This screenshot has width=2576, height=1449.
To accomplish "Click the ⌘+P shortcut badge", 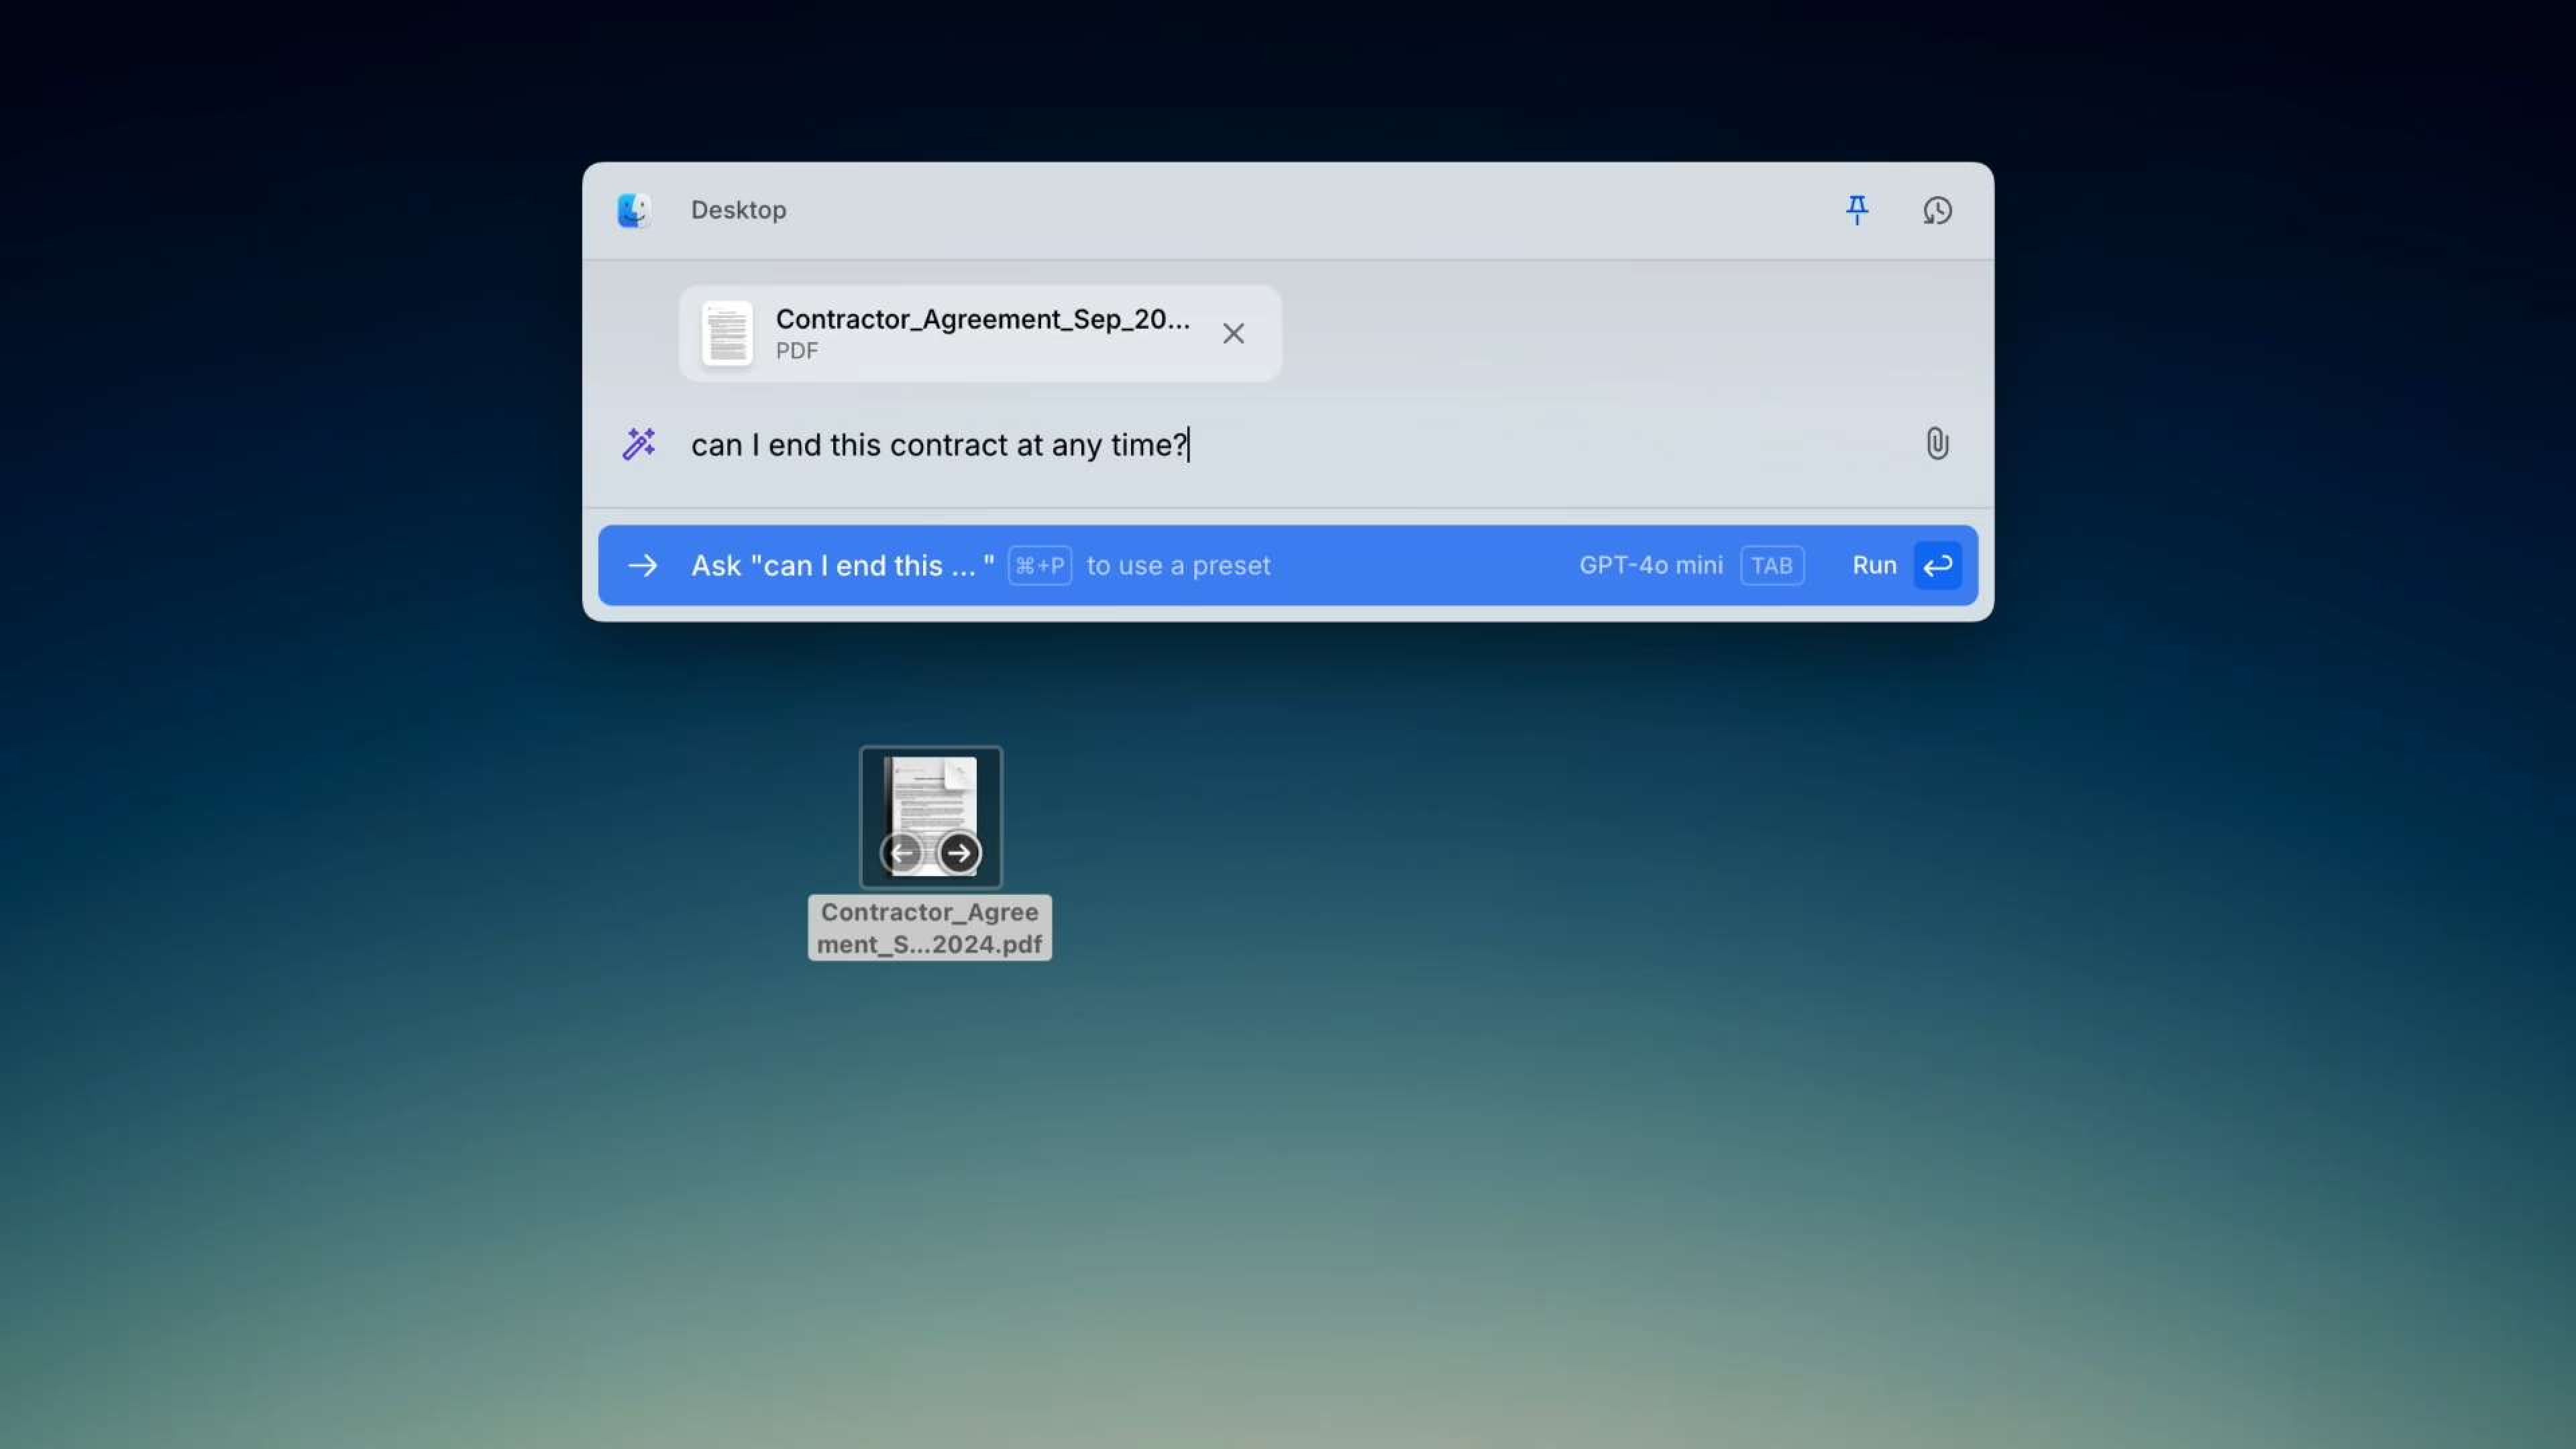I will 1039,565.
